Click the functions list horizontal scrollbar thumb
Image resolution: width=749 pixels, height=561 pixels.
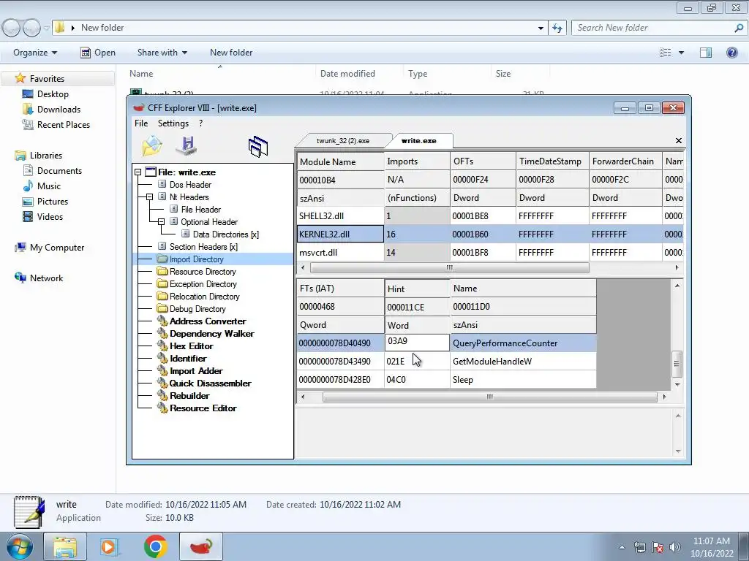(x=489, y=397)
